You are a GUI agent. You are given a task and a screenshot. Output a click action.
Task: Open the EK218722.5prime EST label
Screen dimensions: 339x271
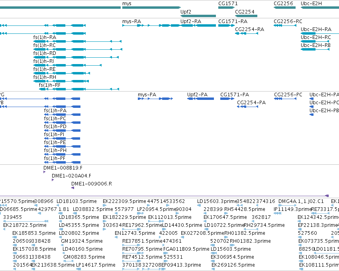25,226
